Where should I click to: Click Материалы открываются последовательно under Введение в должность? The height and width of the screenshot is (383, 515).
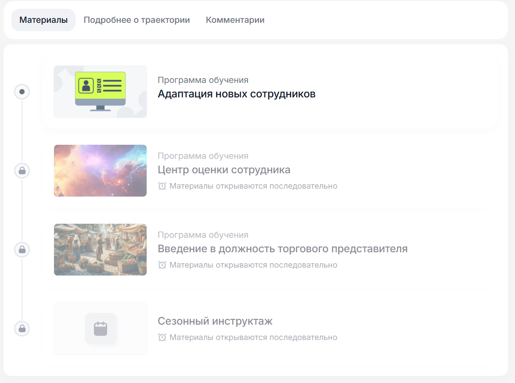(253, 265)
